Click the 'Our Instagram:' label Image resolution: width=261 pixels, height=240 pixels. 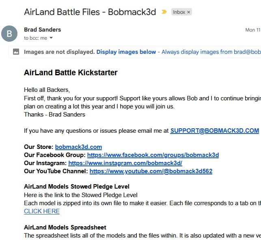point(45,163)
